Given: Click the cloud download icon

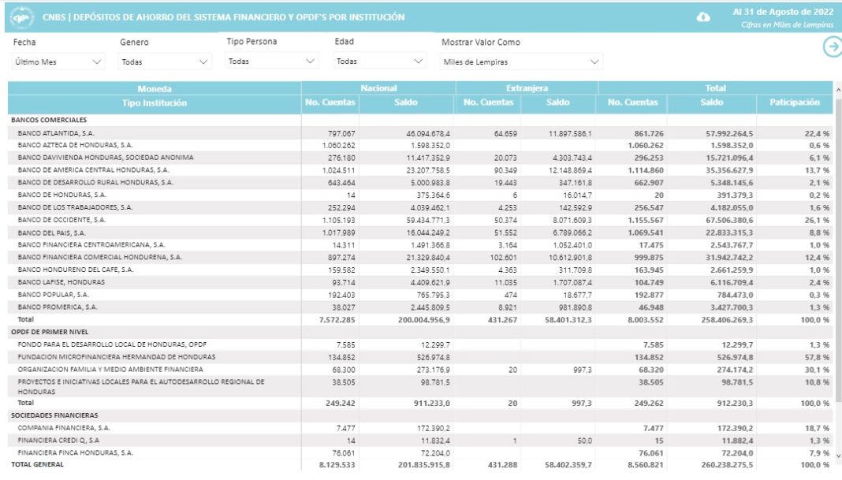Looking at the screenshot, I should [x=703, y=17].
